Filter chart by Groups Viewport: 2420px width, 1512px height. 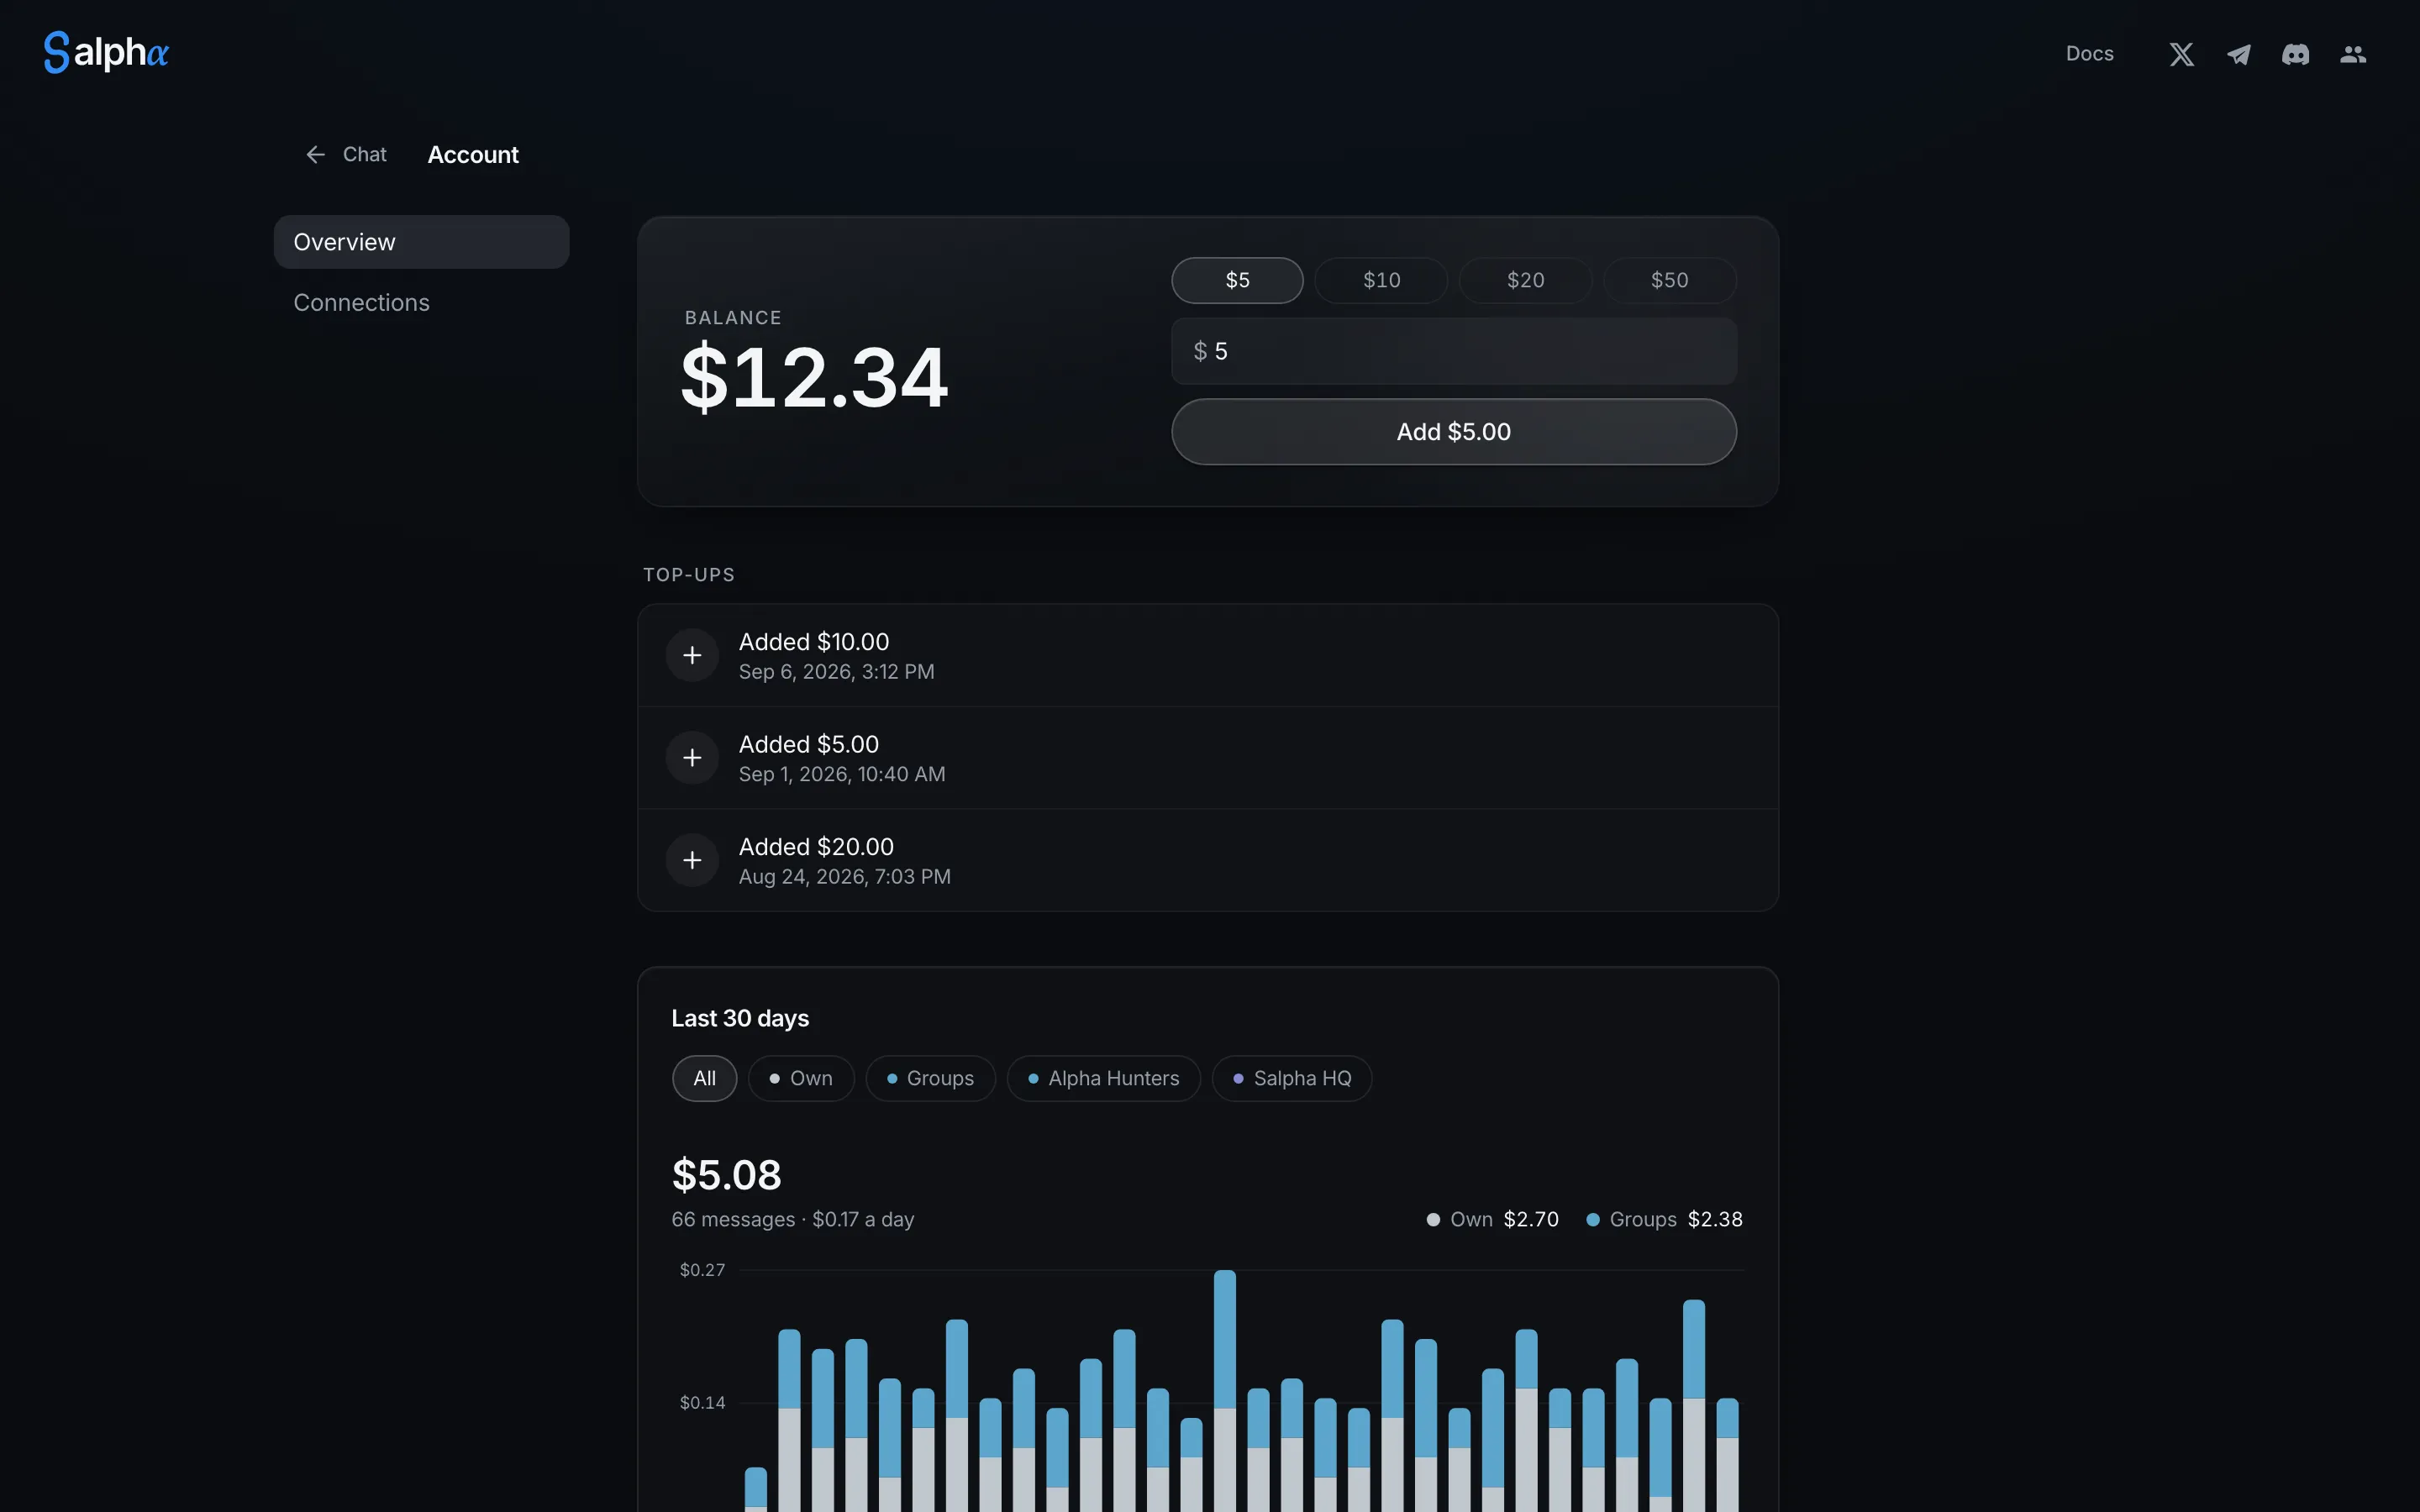pyautogui.click(x=930, y=1078)
